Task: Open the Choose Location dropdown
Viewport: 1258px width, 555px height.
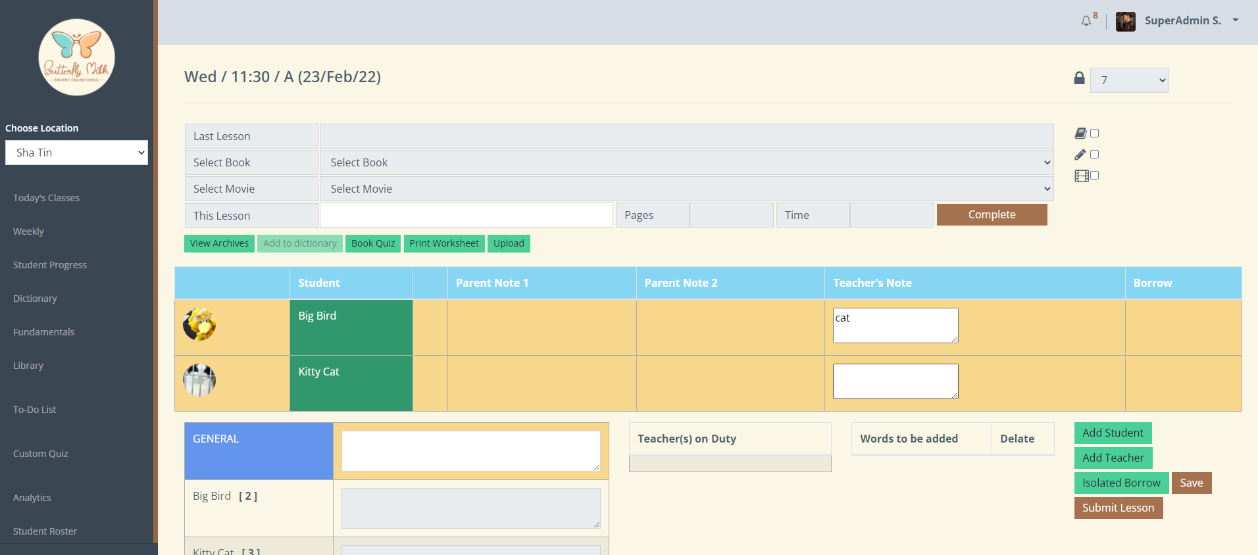Action: (76, 153)
